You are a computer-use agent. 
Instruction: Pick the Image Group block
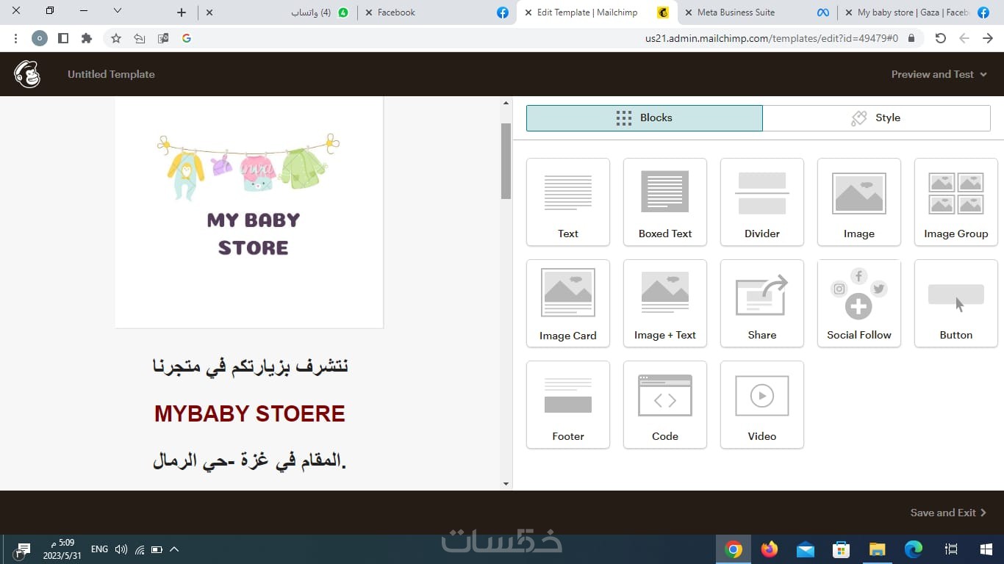(x=956, y=202)
